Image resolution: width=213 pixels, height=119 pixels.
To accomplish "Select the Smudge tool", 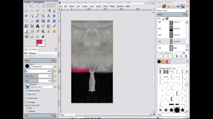I will [38, 36].
